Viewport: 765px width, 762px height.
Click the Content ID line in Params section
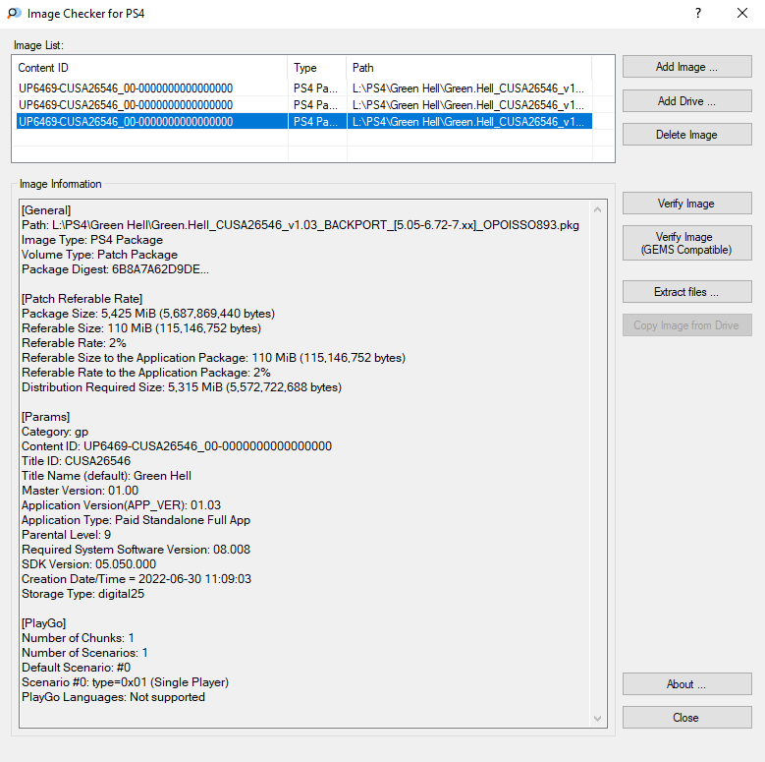point(177,446)
